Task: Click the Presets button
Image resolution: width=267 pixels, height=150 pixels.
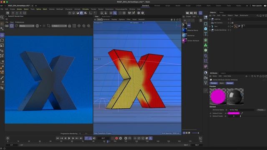Action: tap(261, 110)
